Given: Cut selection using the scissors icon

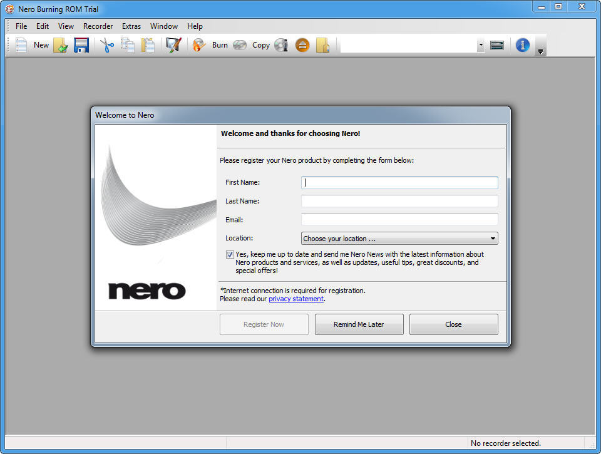Looking at the screenshot, I should tap(106, 44).
